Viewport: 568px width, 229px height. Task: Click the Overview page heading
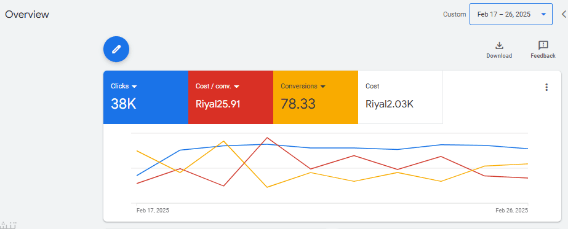27,15
